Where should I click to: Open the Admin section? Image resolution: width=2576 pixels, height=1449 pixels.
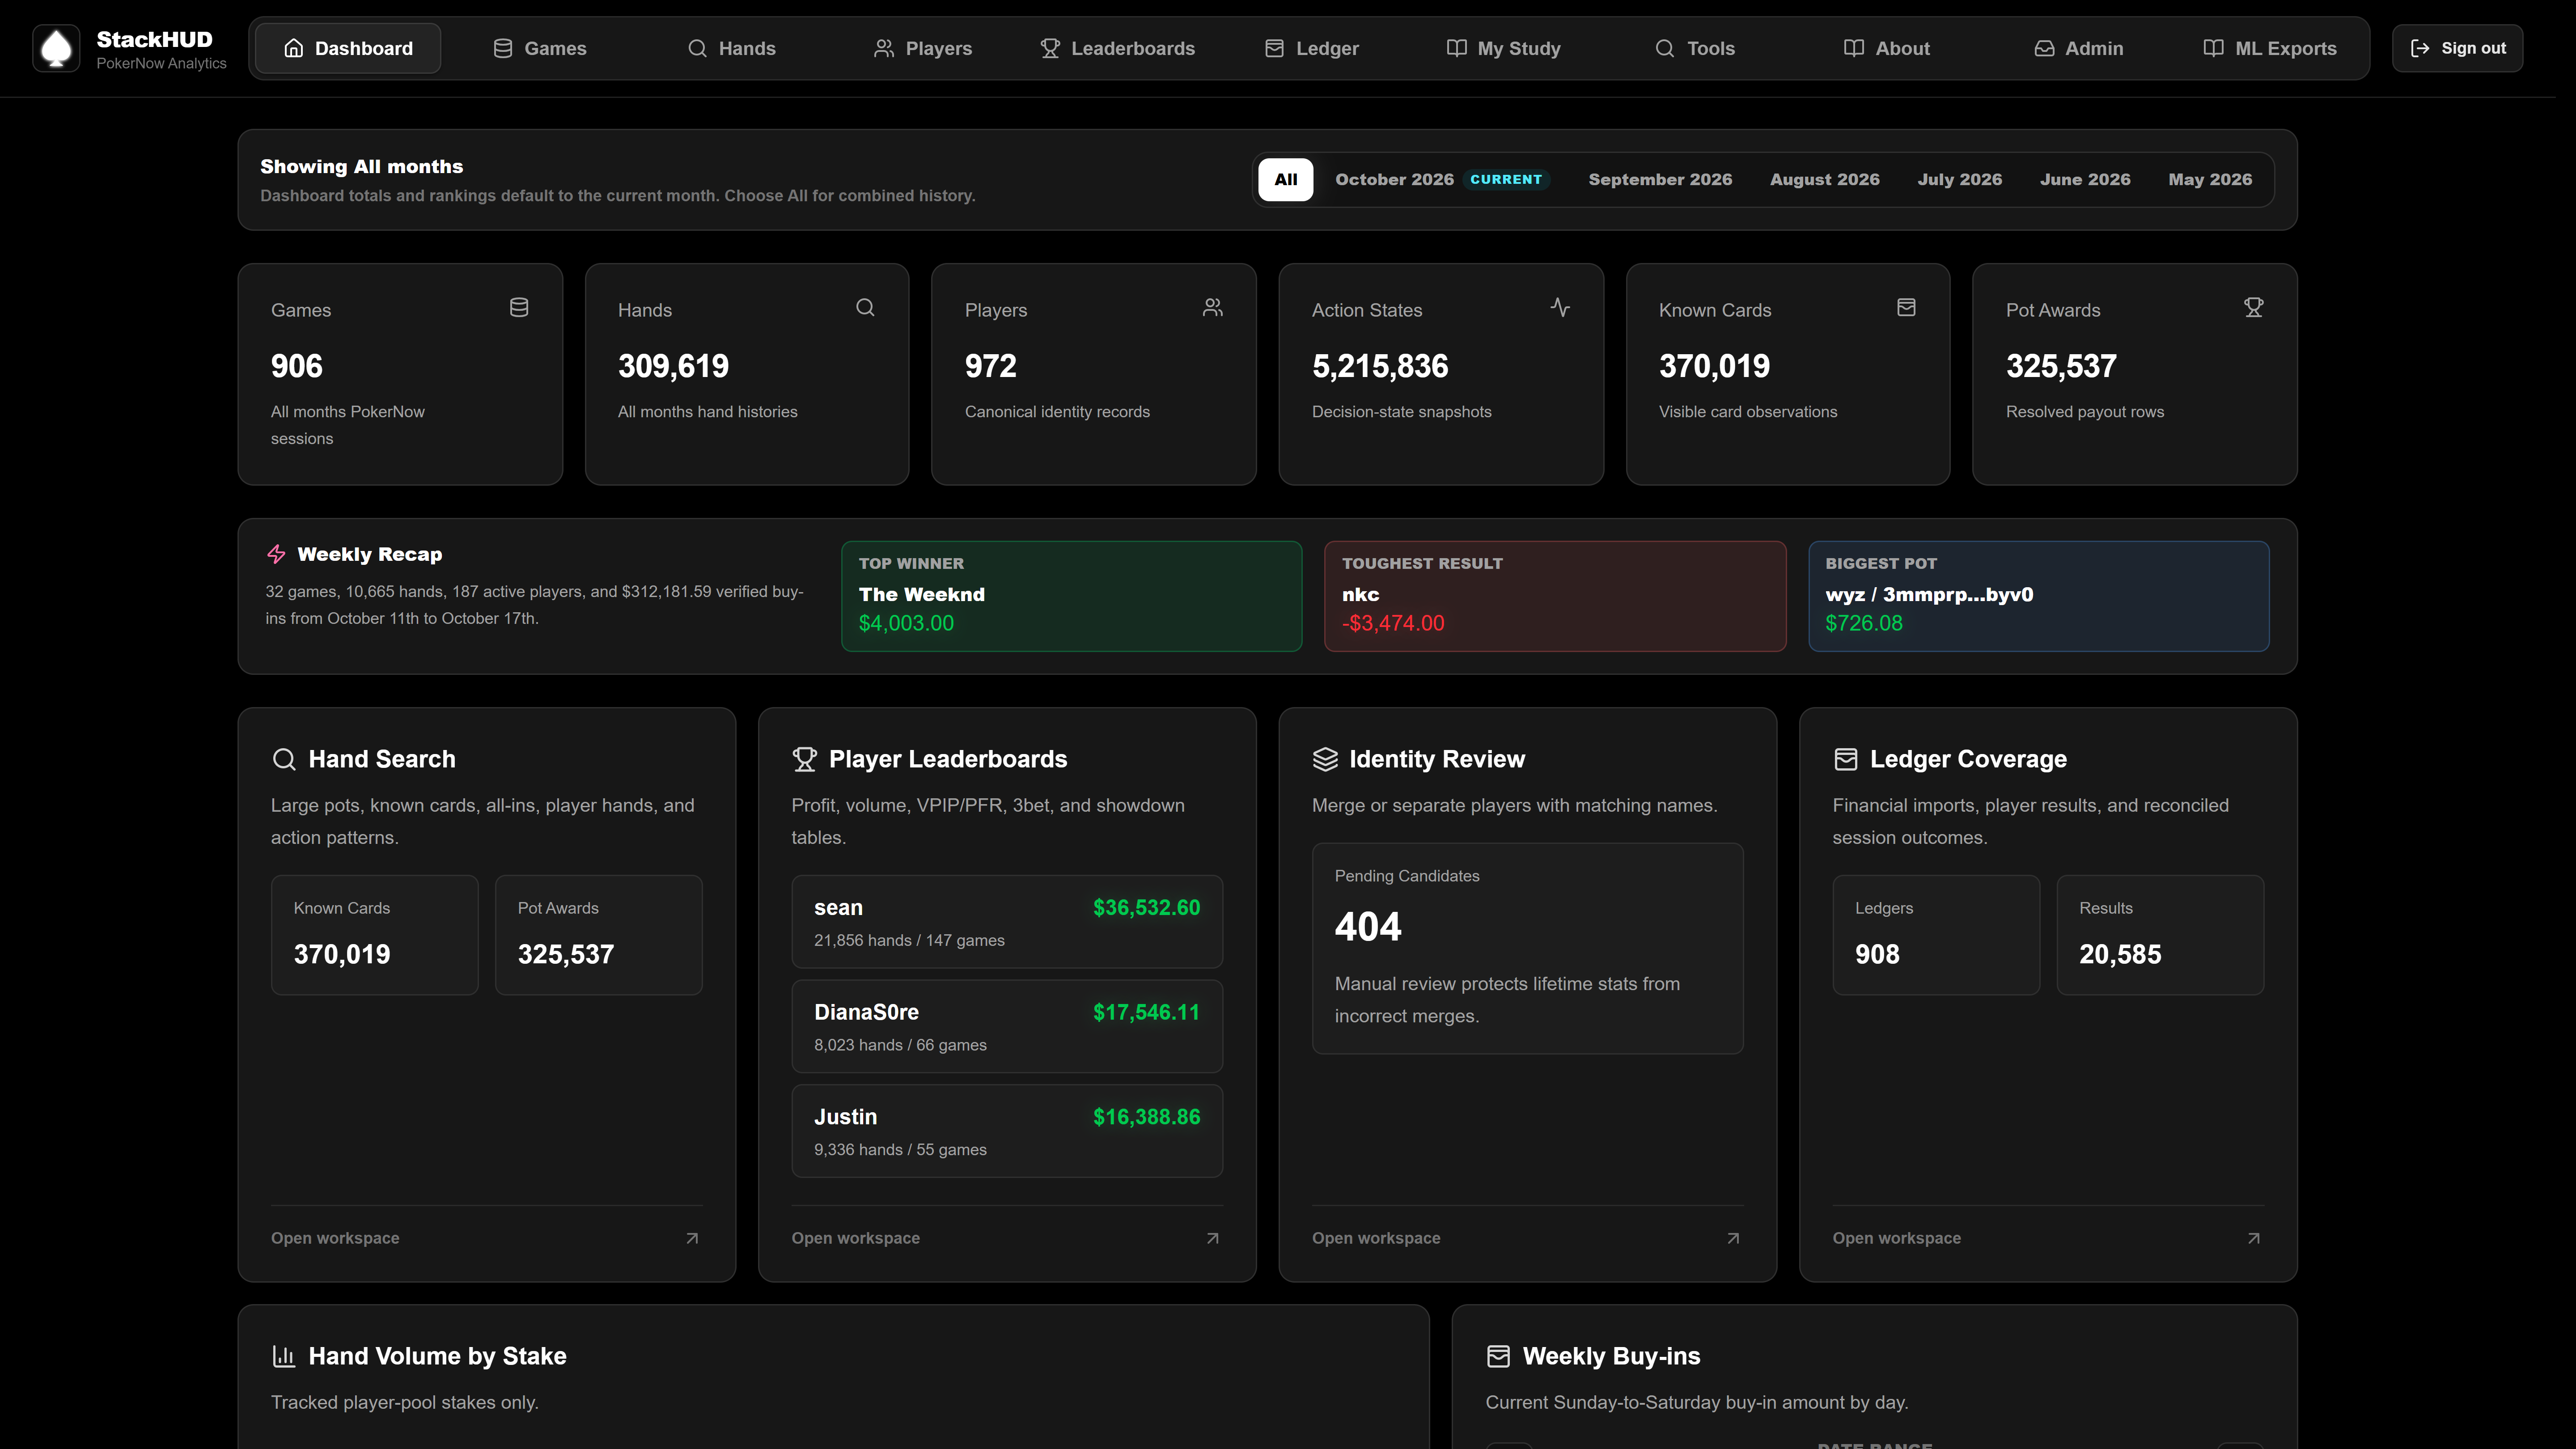pos(2079,48)
